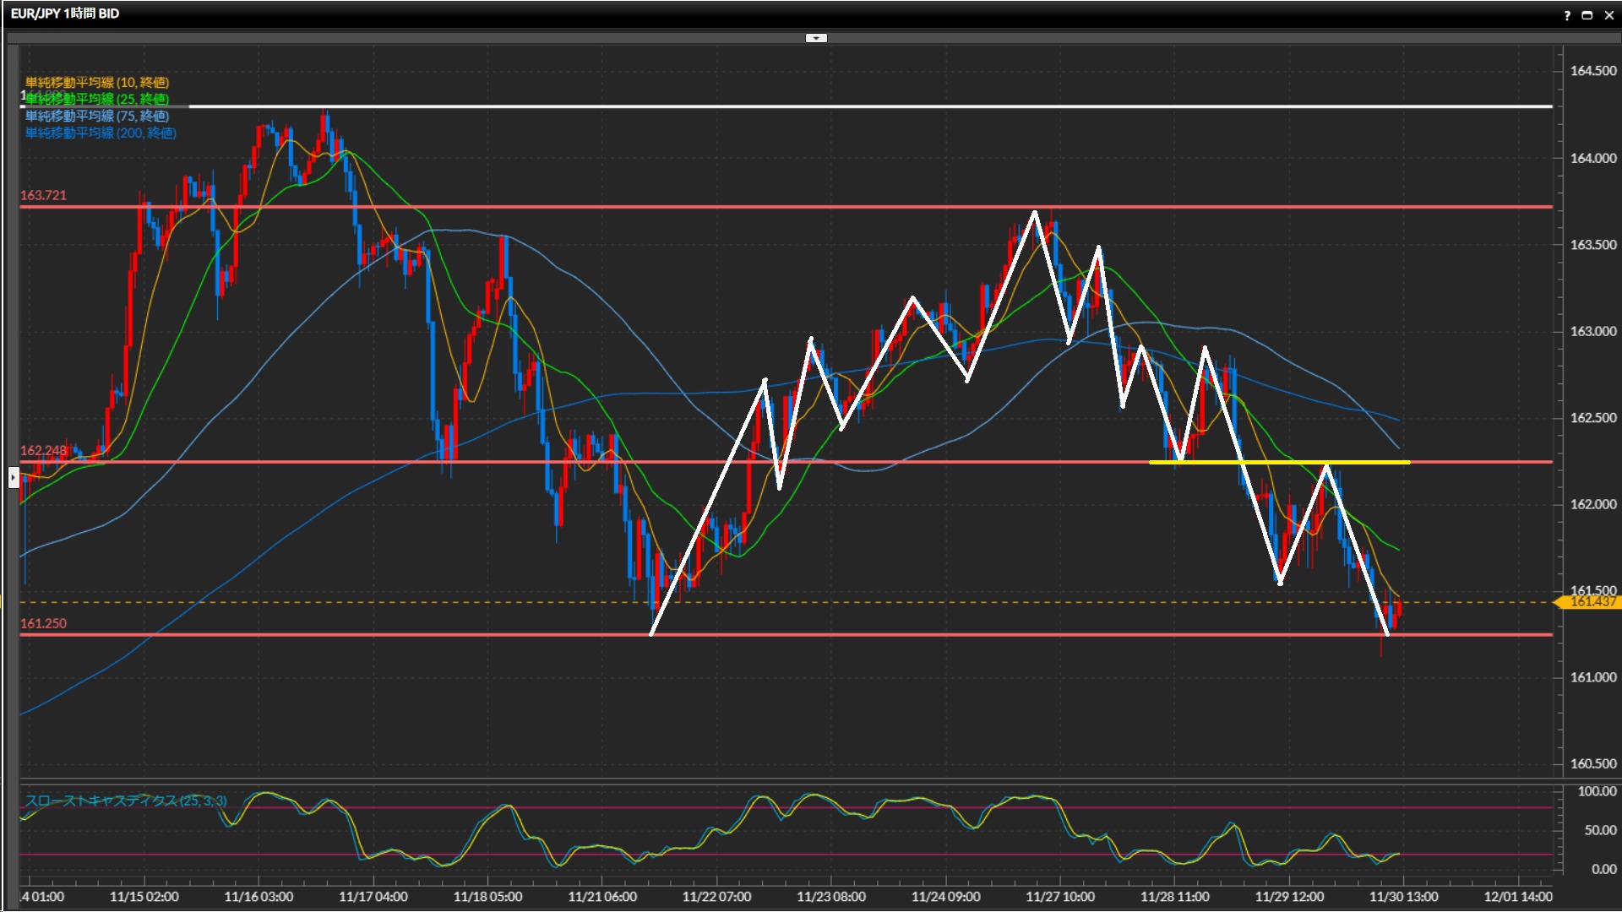Click the 100.00 stochastics scale label
The image size is (1622, 912).
click(x=1597, y=792)
